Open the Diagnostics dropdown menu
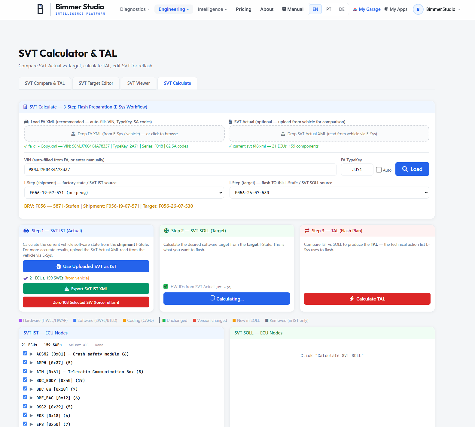Viewport: 475px width, 427px height. pos(135,9)
